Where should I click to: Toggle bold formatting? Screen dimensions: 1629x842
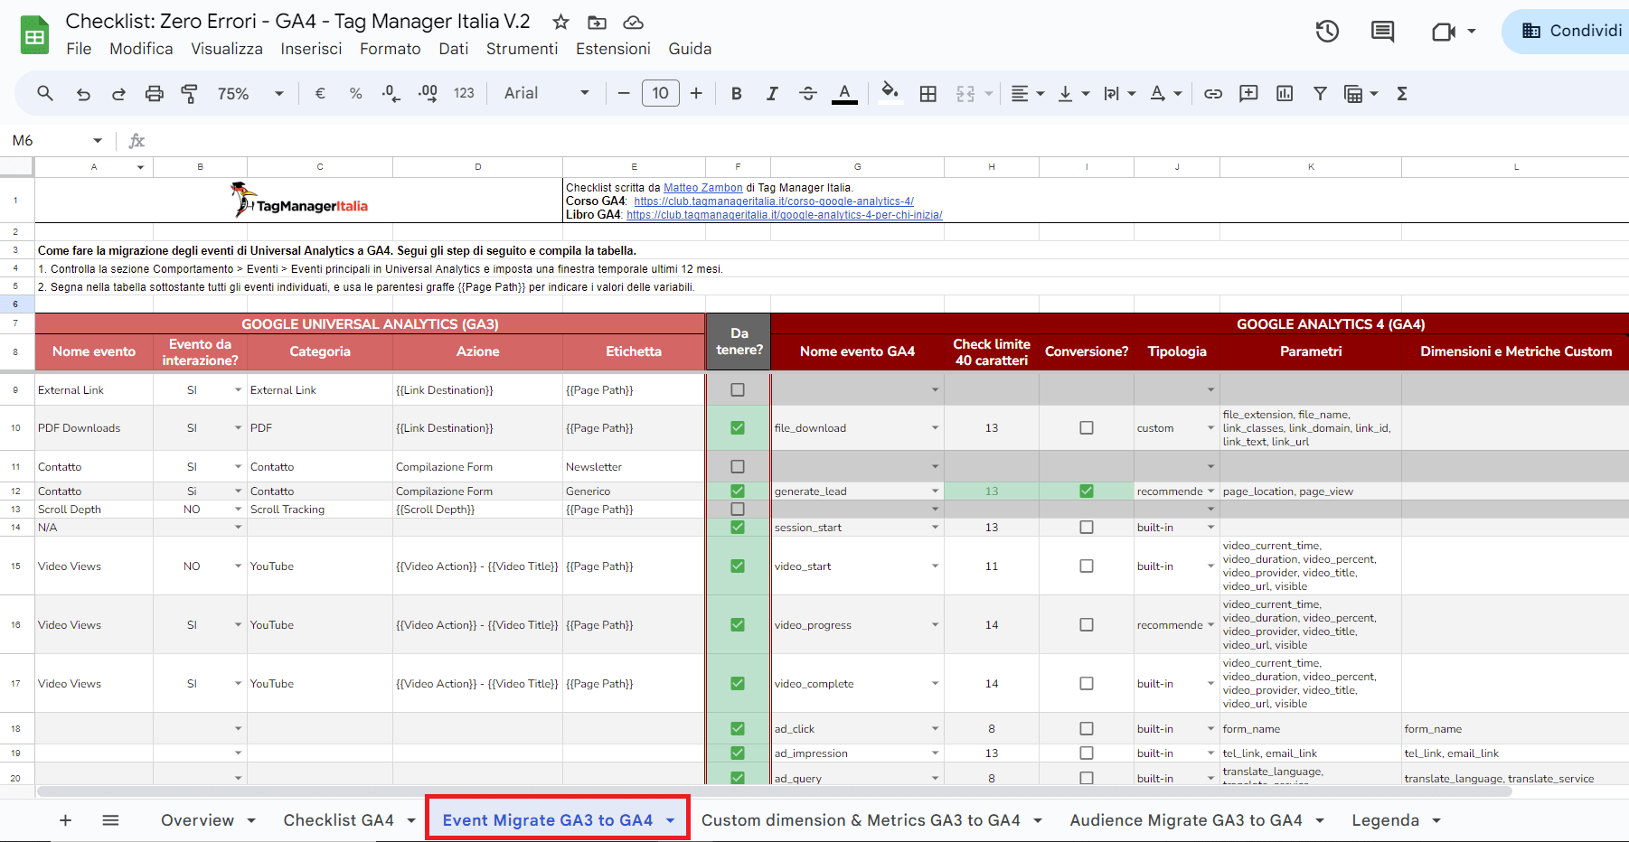click(737, 93)
